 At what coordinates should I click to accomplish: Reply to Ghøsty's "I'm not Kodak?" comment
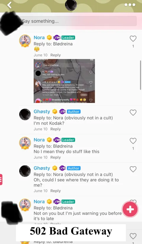pos(56,129)
